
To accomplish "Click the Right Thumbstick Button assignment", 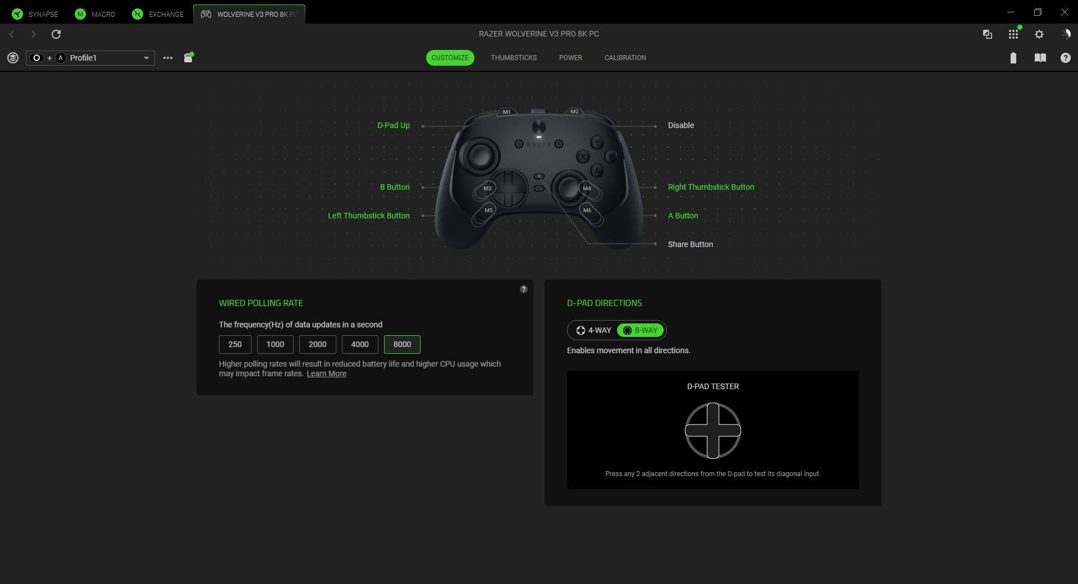I will tap(711, 187).
